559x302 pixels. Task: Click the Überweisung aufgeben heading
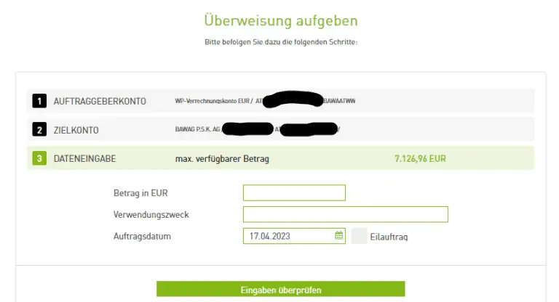[x=281, y=20]
